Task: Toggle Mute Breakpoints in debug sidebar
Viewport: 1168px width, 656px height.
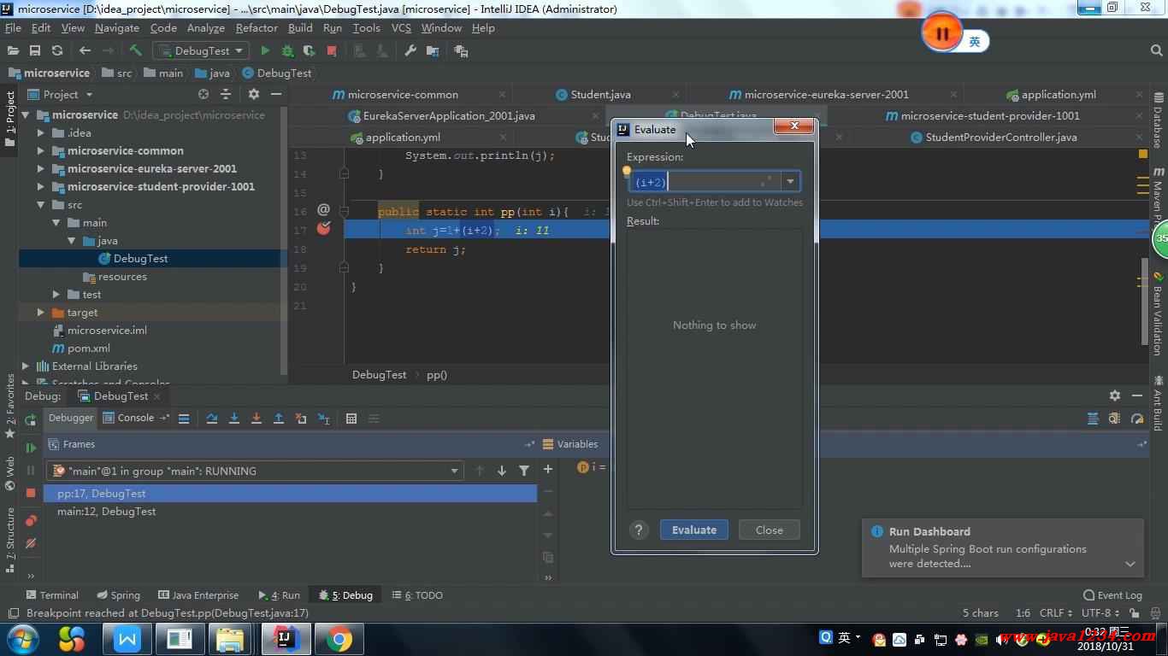Action: tap(31, 543)
